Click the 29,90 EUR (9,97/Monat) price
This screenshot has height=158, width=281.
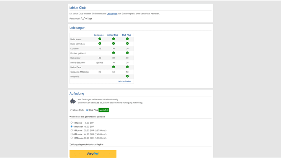95,130
